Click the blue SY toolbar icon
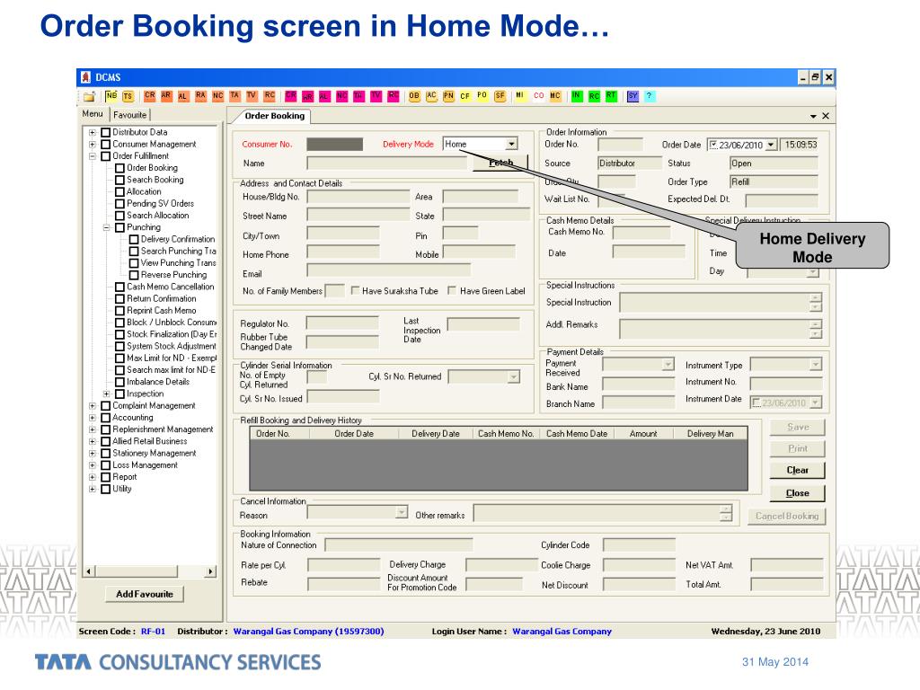 (632, 95)
